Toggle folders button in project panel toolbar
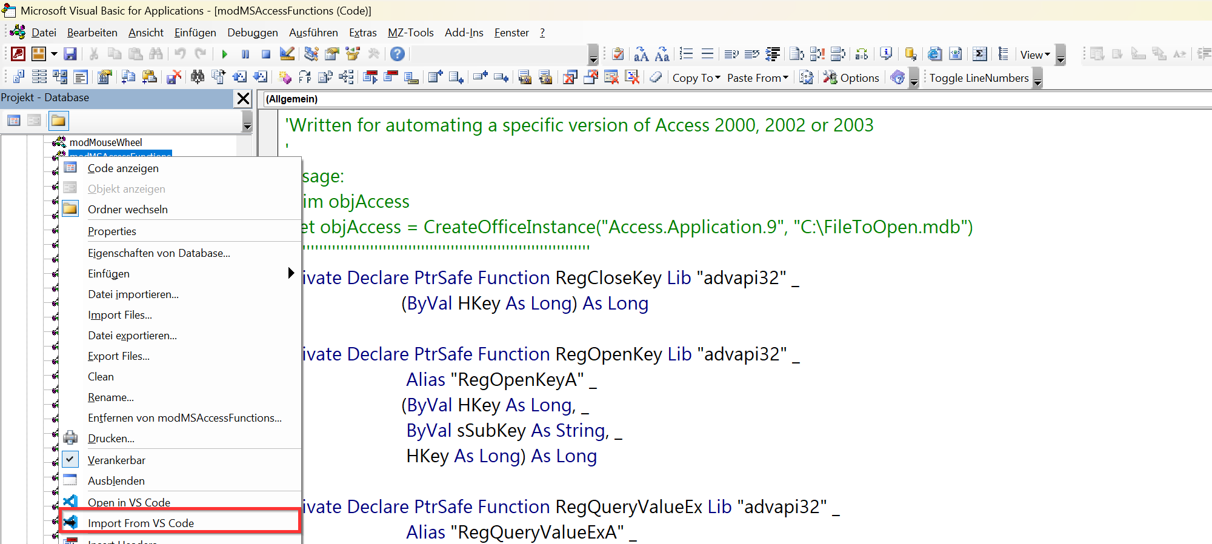Viewport: 1212px width, 544px height. tap(58, 121)
